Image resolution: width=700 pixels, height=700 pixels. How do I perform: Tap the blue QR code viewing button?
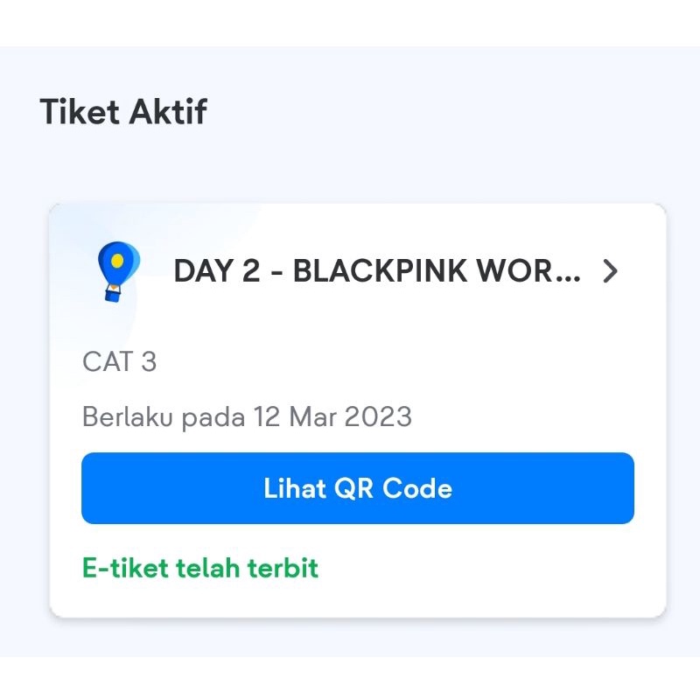click(356, 488)
